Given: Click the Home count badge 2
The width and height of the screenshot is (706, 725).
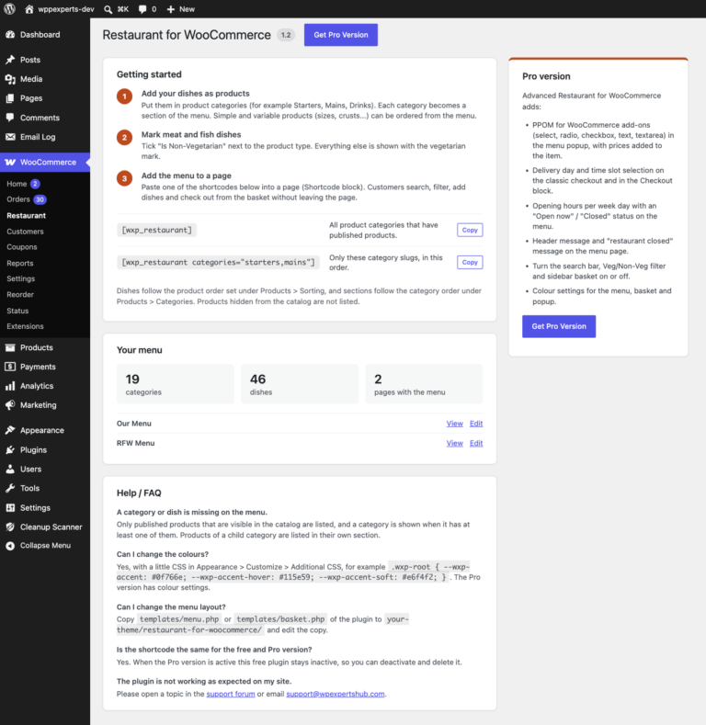Looking at the screenshot, I should point(35,184).
